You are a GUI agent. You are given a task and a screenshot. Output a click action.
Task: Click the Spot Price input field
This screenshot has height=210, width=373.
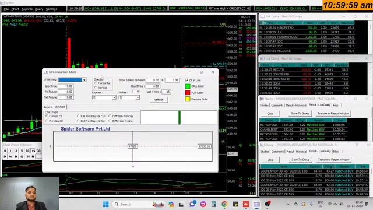[x=66, y=86]
